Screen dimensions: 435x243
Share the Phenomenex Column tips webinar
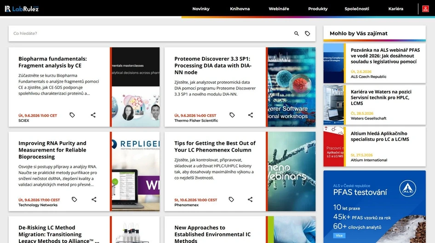tap(250, 199)
